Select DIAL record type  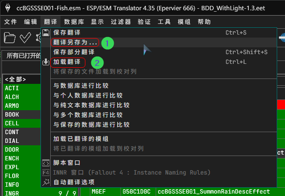(22, 141)
